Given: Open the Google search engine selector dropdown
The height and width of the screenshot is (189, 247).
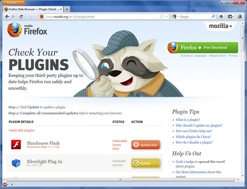Looking at the screenshot, I should (175, 16).
